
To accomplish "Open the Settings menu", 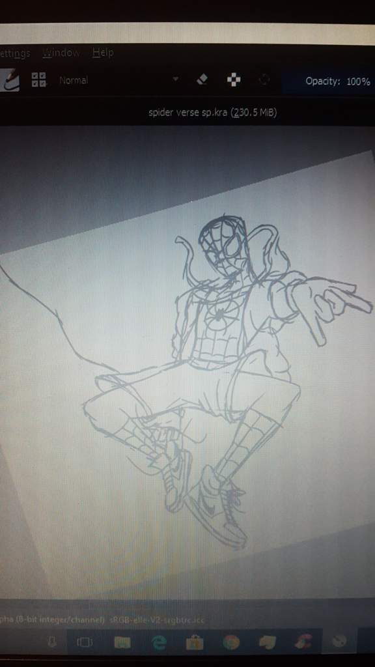I will pos(15,53).
